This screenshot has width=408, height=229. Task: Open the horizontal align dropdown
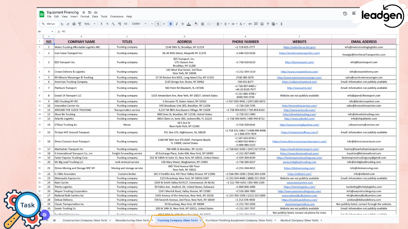219,24
